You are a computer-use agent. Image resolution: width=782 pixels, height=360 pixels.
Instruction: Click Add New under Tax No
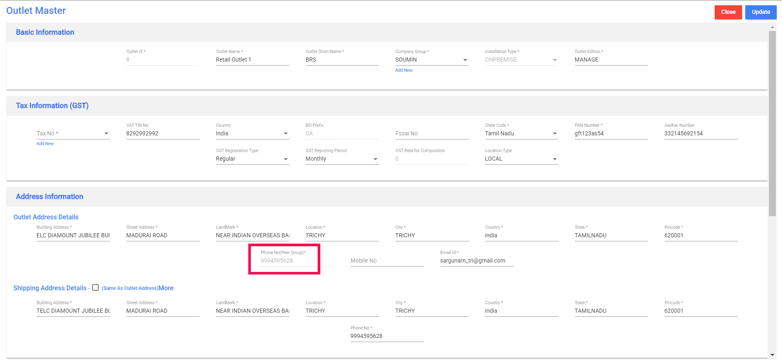(45, 144)
